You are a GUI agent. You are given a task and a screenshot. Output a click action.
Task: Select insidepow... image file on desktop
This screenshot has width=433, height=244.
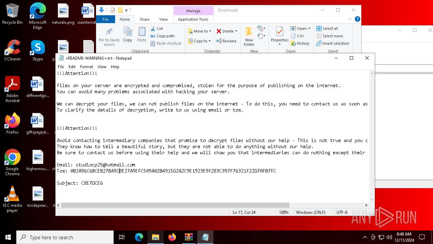click(38, 197)
